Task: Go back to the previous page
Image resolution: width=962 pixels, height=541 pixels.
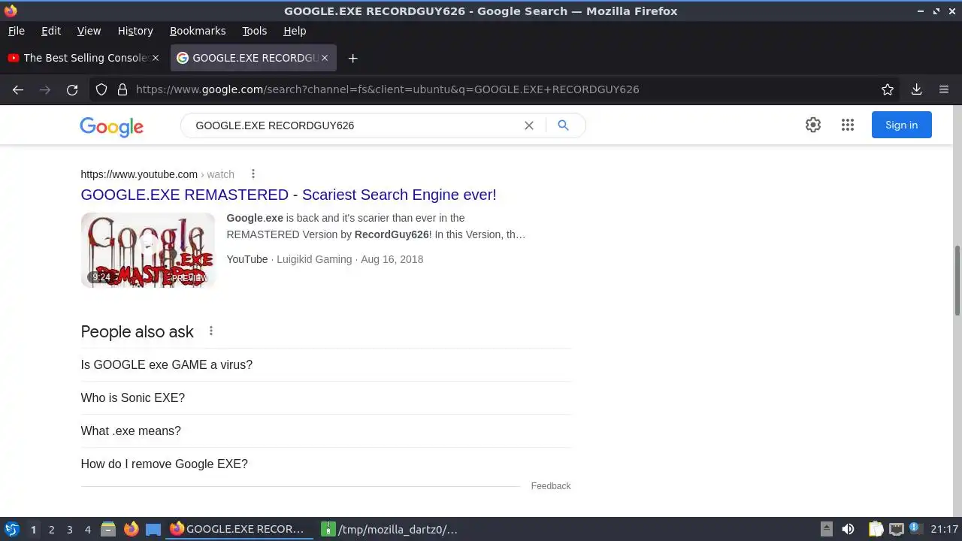Action: tap(18, 89)
